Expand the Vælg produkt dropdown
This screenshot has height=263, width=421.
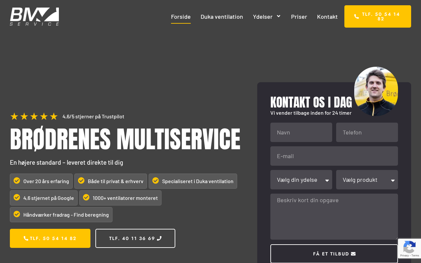367,180
